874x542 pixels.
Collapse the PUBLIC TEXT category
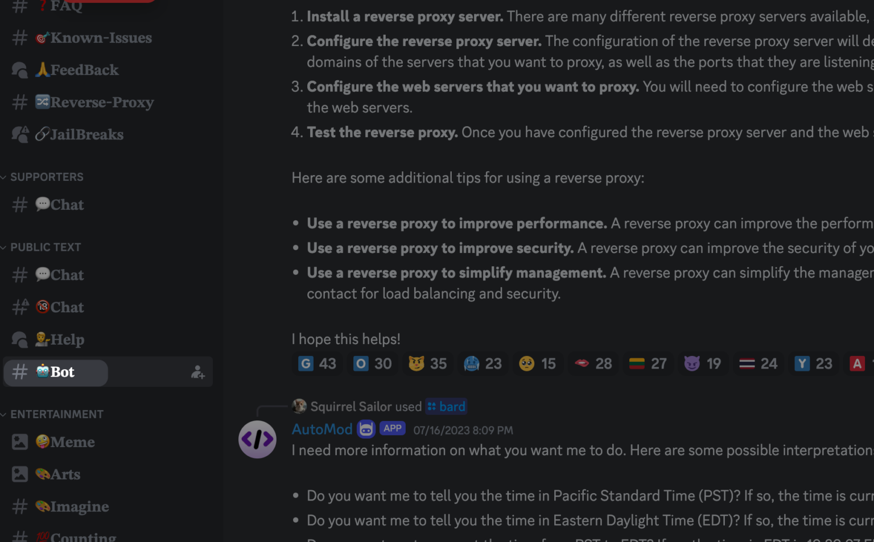pos(46,247)
